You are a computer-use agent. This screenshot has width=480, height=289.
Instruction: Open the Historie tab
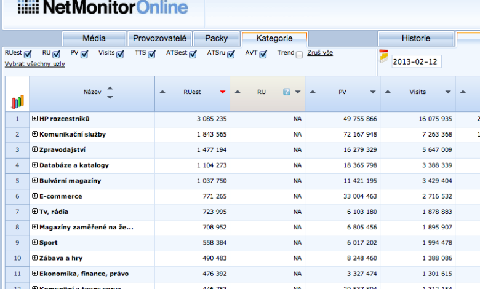[416, 38]
